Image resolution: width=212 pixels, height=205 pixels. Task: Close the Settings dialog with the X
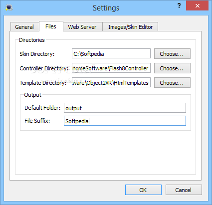198,6
